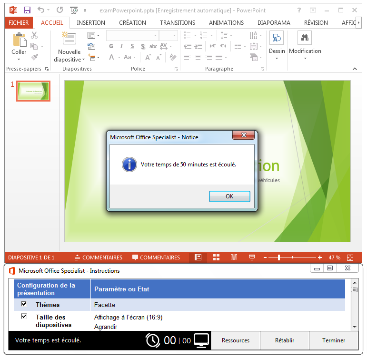Click the Save icon in quick access toolbar
This screenshot has width=367, height=360.
[x=27, y=10]
